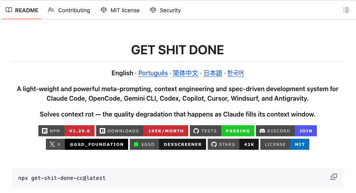Click the npm logo in Downloads badge
This screenshot has width=356, height=193.
coord(102,131)
